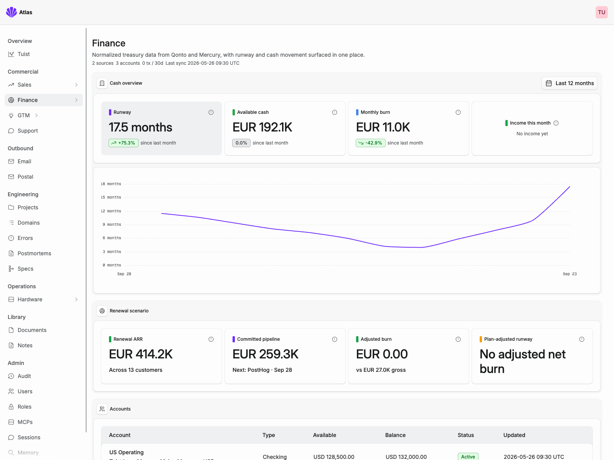Select the Runway metric card

tap(162, 128)
